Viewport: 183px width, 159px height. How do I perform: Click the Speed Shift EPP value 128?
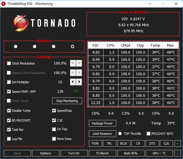[60, 91]
